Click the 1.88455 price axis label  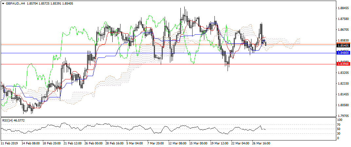click(343, 8)
